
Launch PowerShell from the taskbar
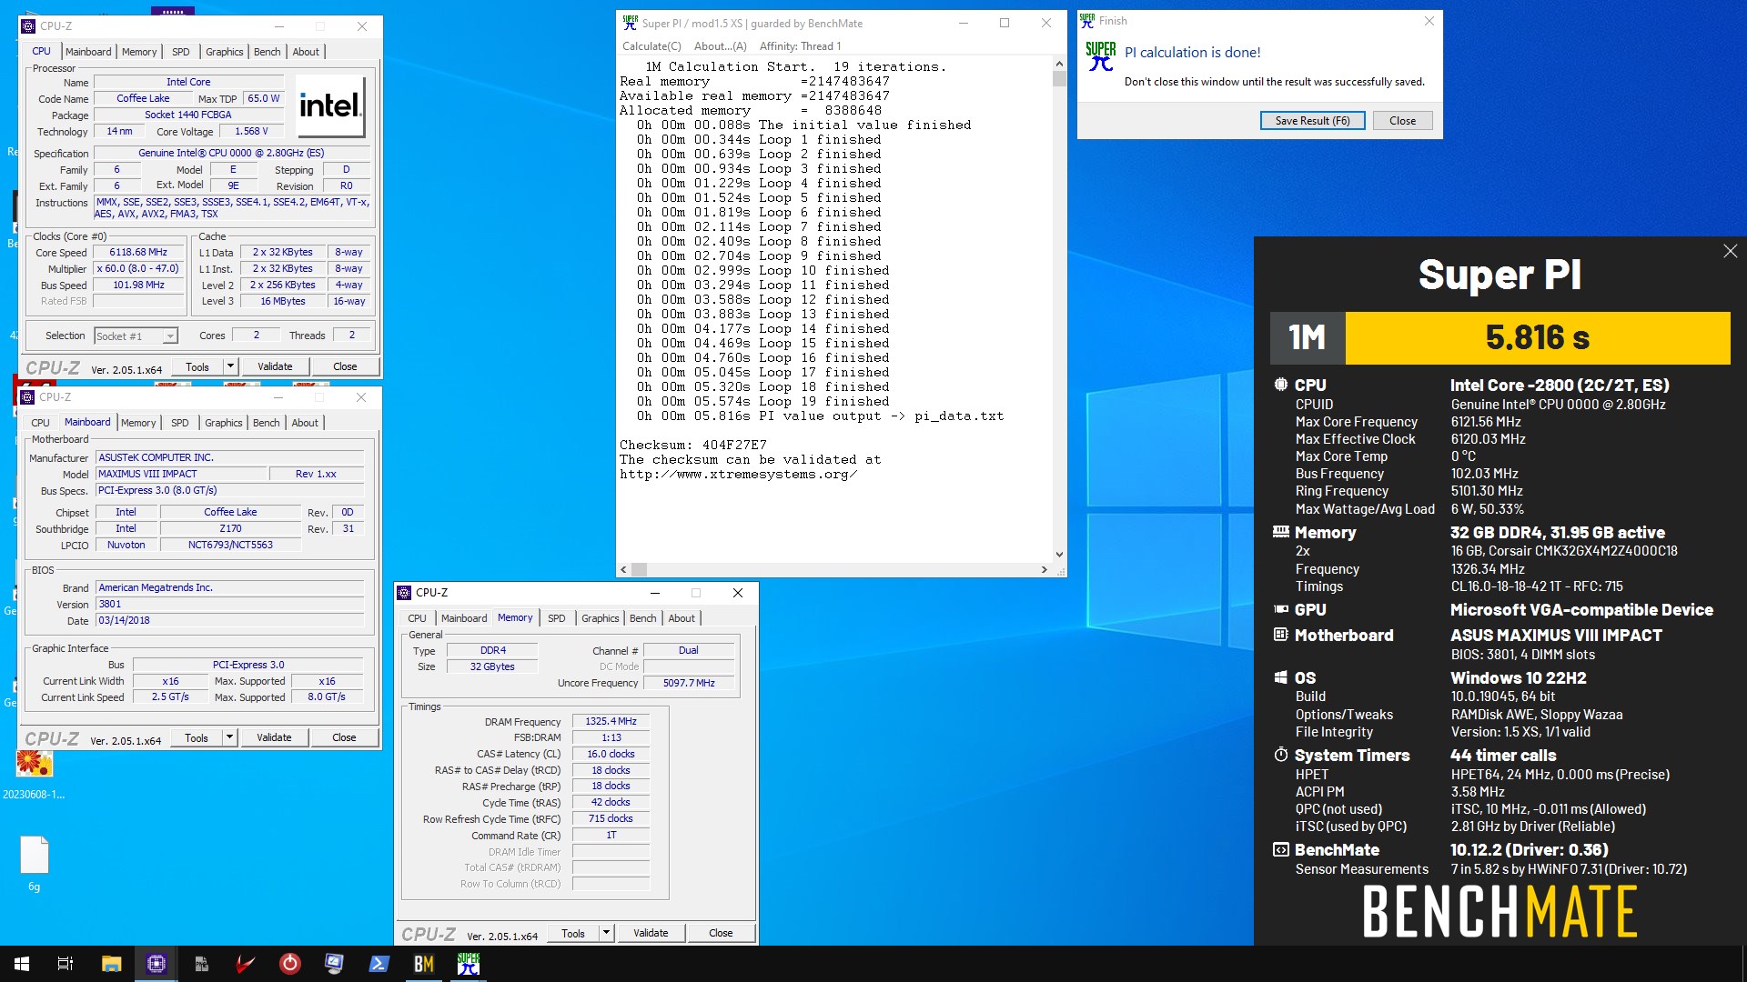click(x=379, y=964)
